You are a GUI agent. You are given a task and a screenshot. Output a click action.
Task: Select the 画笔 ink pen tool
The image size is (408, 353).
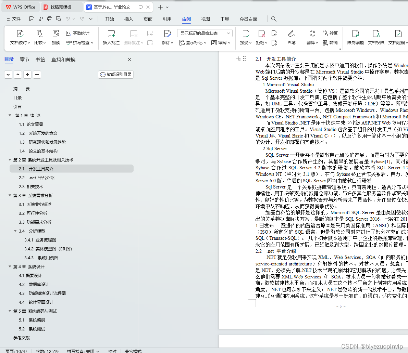click(292, 38)
